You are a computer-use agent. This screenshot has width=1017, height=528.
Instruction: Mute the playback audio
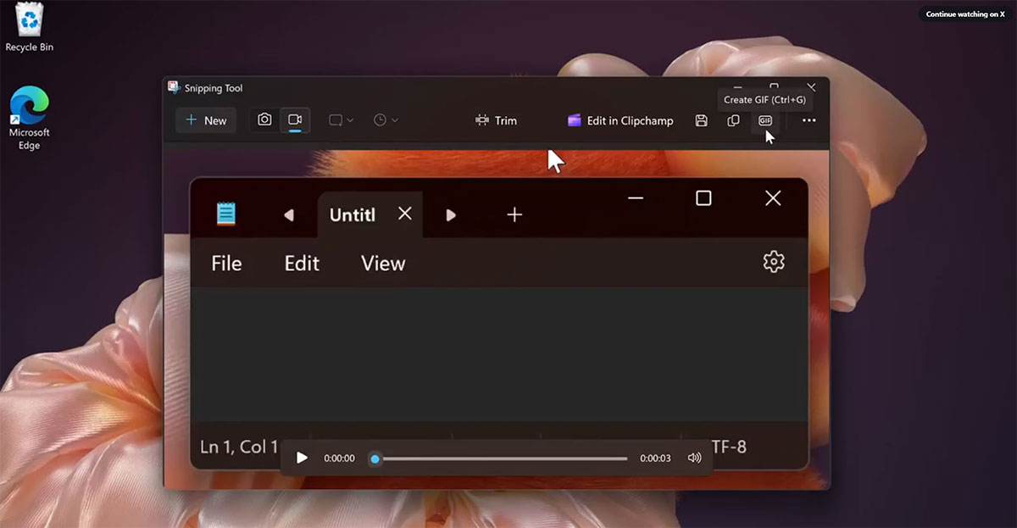pyautogui.click(x=695, y=458)
